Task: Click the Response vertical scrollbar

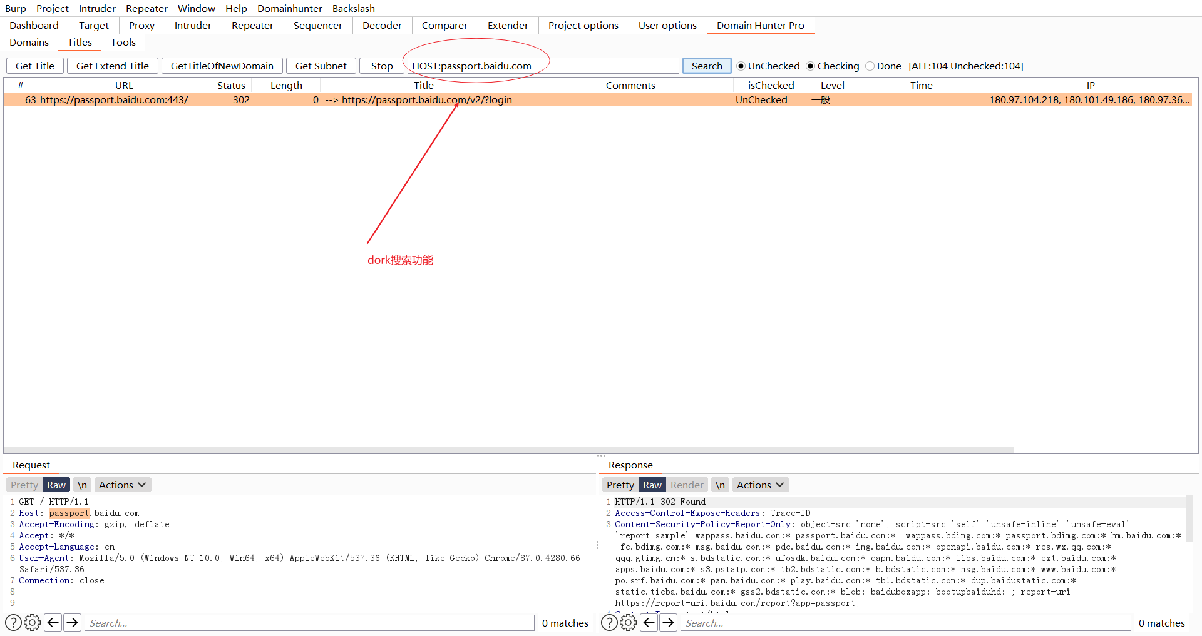Action: pyautogui.click(x=1190, y=519)
